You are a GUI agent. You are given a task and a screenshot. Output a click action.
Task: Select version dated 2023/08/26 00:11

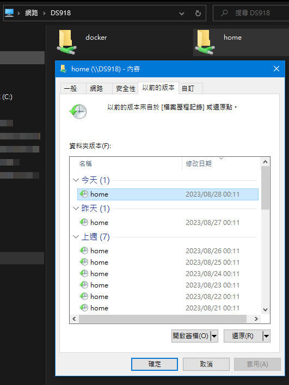pos(168,250)
